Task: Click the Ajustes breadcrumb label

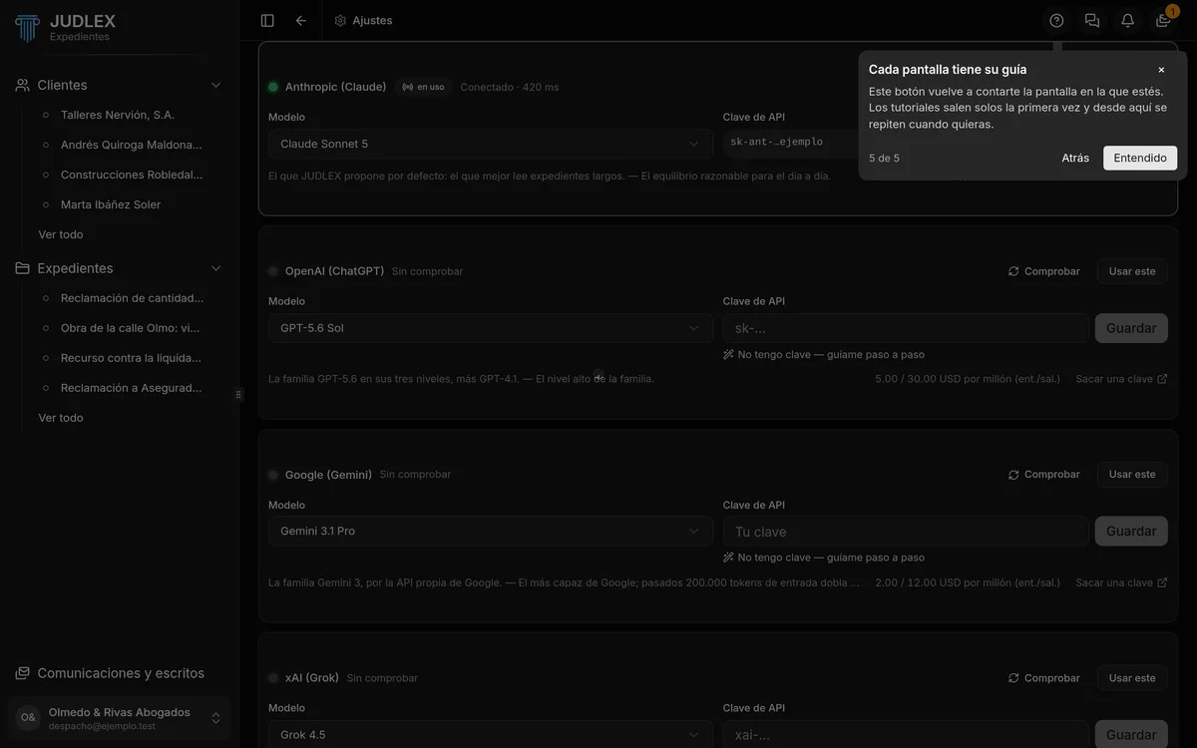Action: click(x=372, y=20)
